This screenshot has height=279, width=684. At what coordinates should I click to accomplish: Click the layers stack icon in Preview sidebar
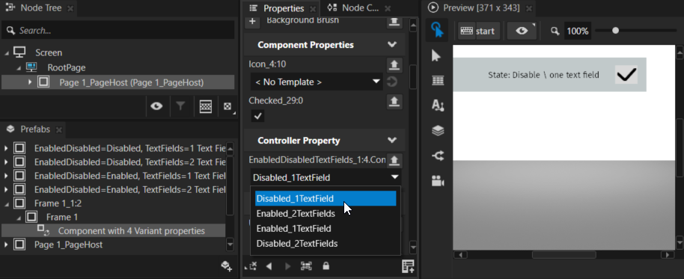(438, 130)
